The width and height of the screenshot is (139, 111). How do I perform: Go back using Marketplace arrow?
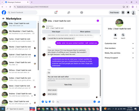[3, 19]
